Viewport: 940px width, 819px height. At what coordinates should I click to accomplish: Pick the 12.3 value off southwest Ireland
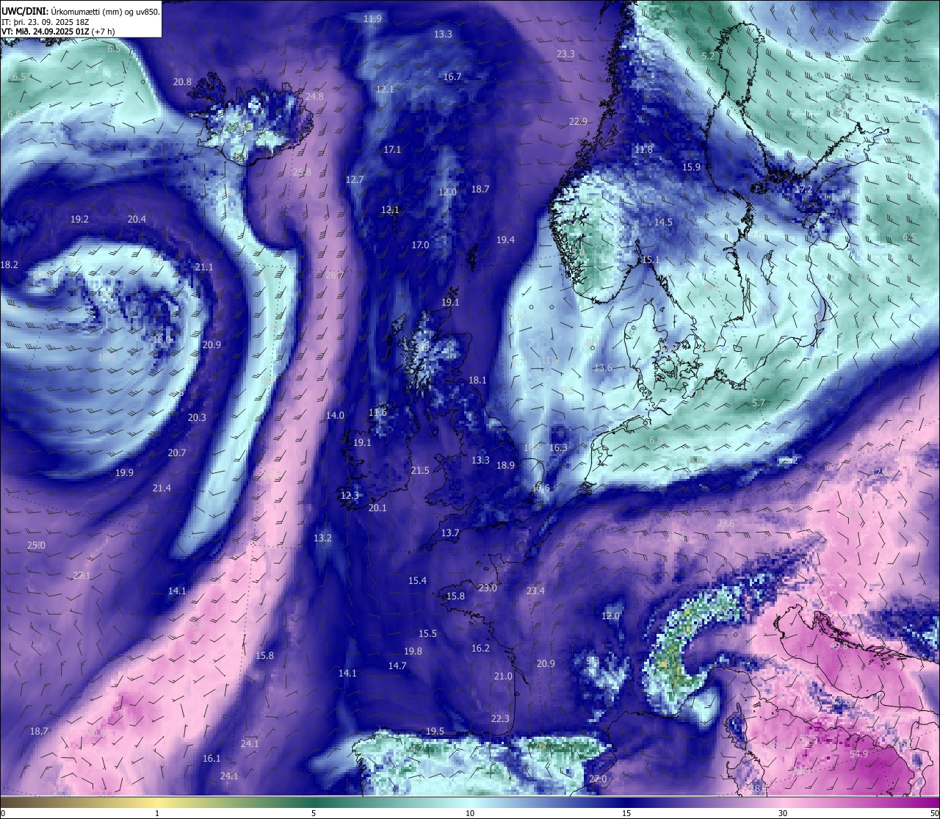(350, 495)
